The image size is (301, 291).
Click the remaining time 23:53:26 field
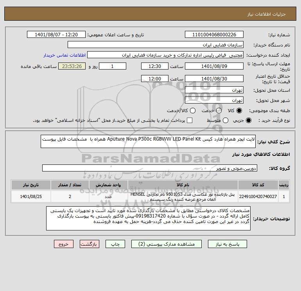72,66
